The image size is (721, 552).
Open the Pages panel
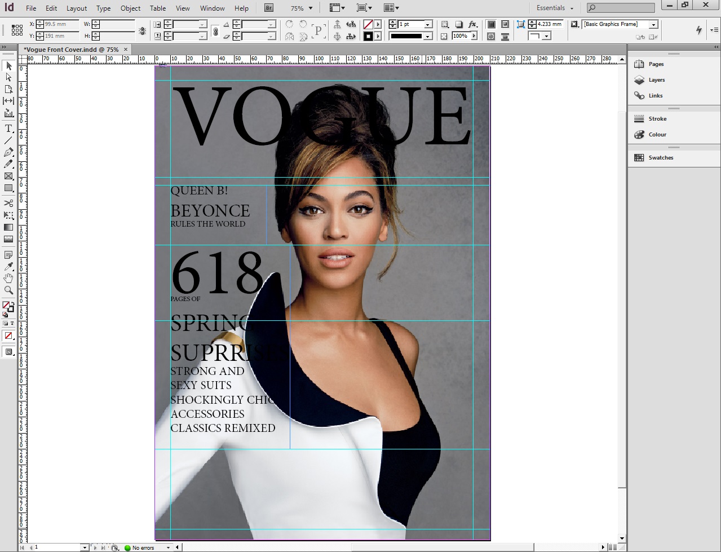(x=654, y=64)
